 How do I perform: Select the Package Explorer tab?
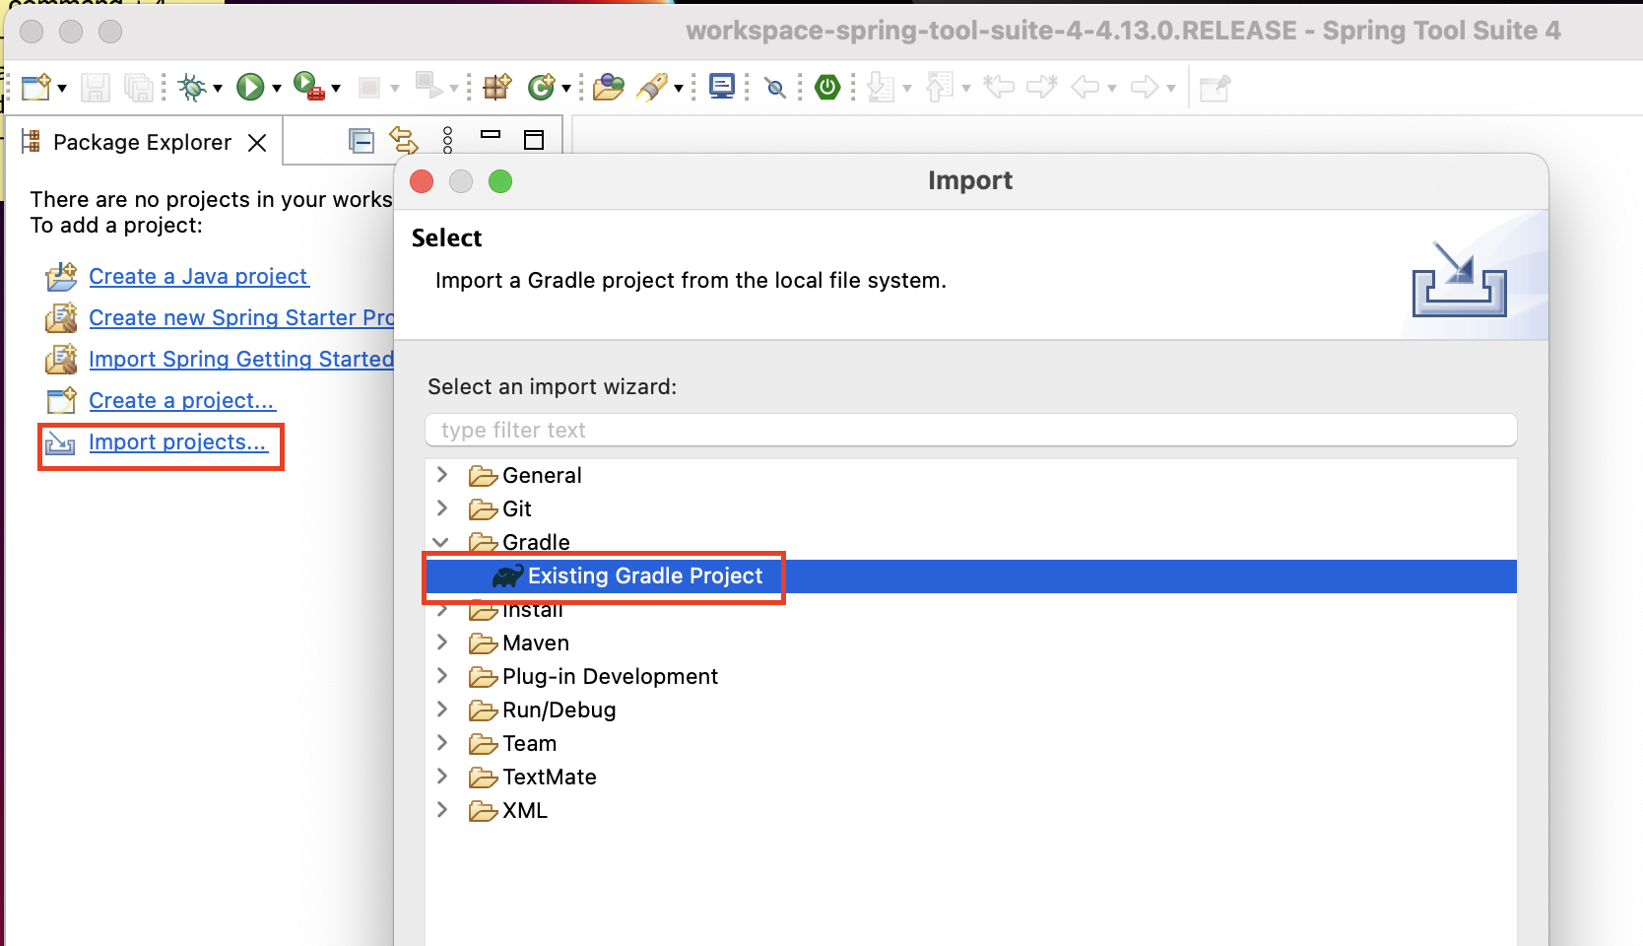(142, 142)
